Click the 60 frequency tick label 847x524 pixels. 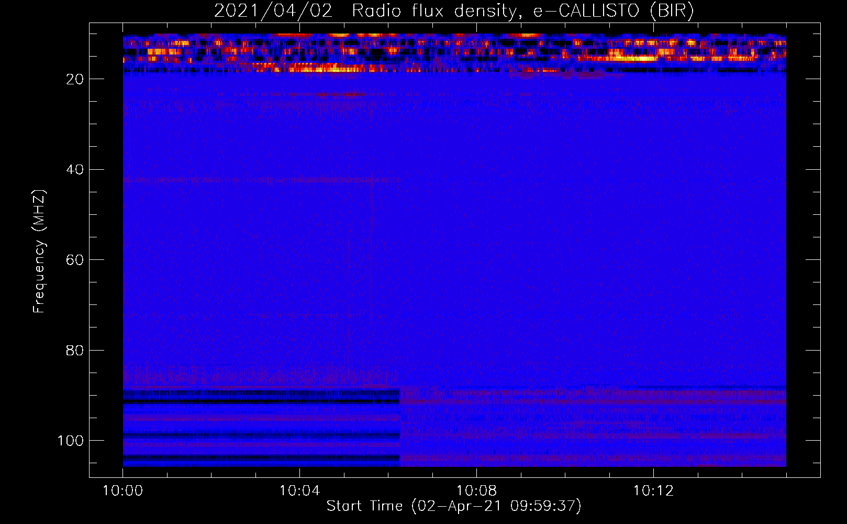(x=75, y=260)
